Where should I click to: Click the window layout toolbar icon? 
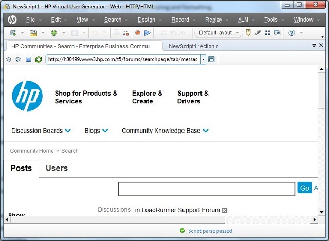(277, 33)
